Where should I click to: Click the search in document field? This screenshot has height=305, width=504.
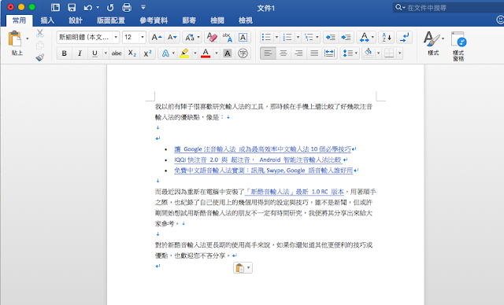[450, 8]
